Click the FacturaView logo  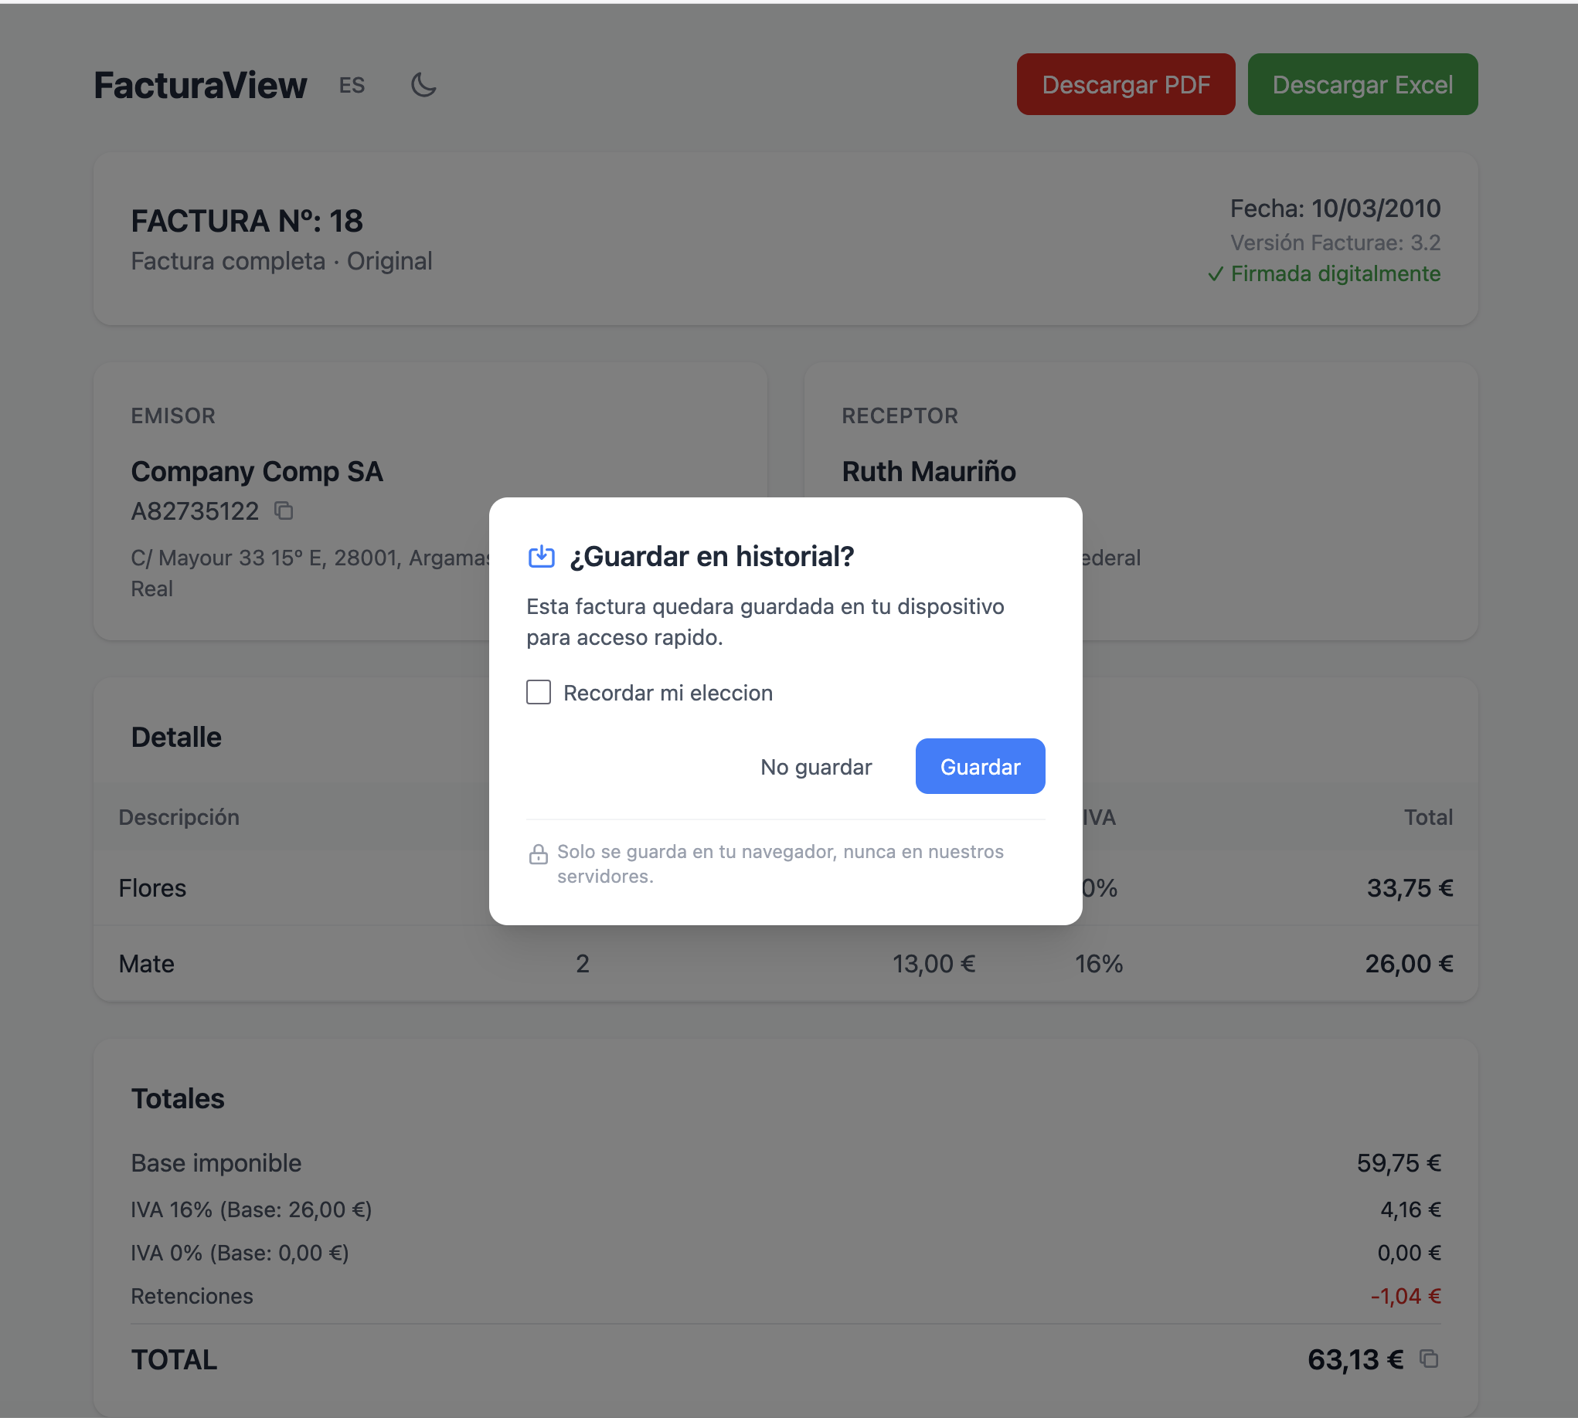click(199, 84)
